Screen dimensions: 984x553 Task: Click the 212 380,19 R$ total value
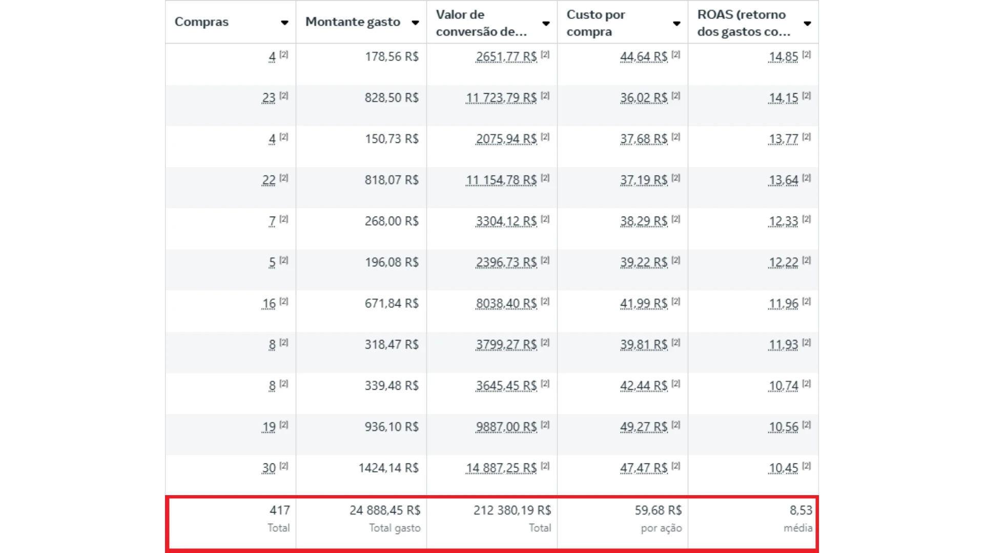pos(512,511)
